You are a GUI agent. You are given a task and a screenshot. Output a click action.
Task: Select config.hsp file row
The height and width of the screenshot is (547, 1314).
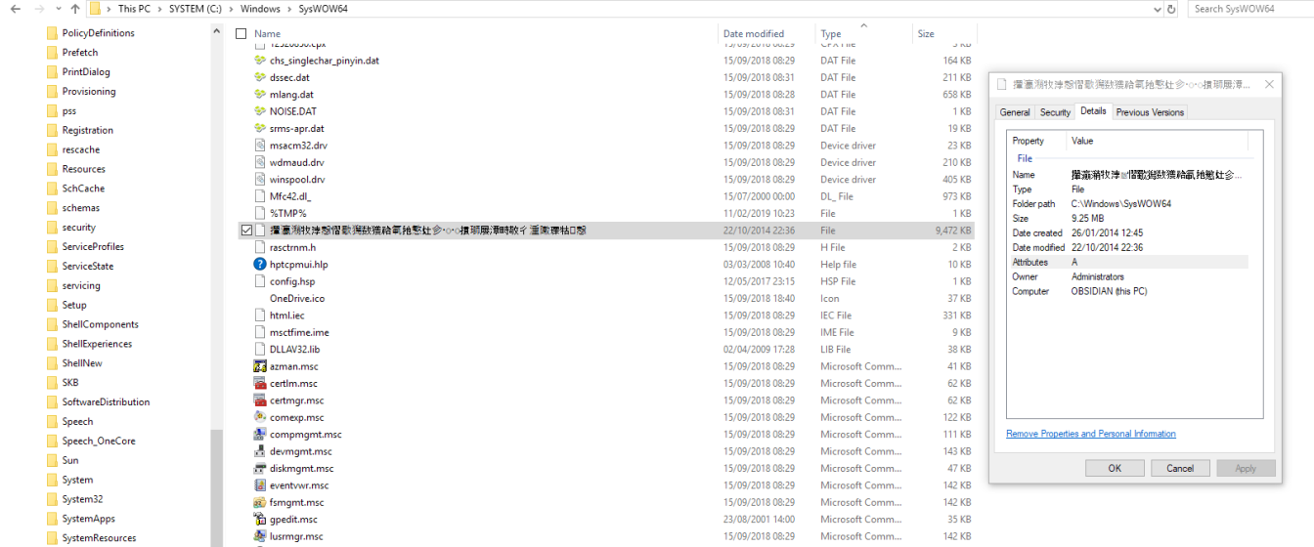coord(605,281)
